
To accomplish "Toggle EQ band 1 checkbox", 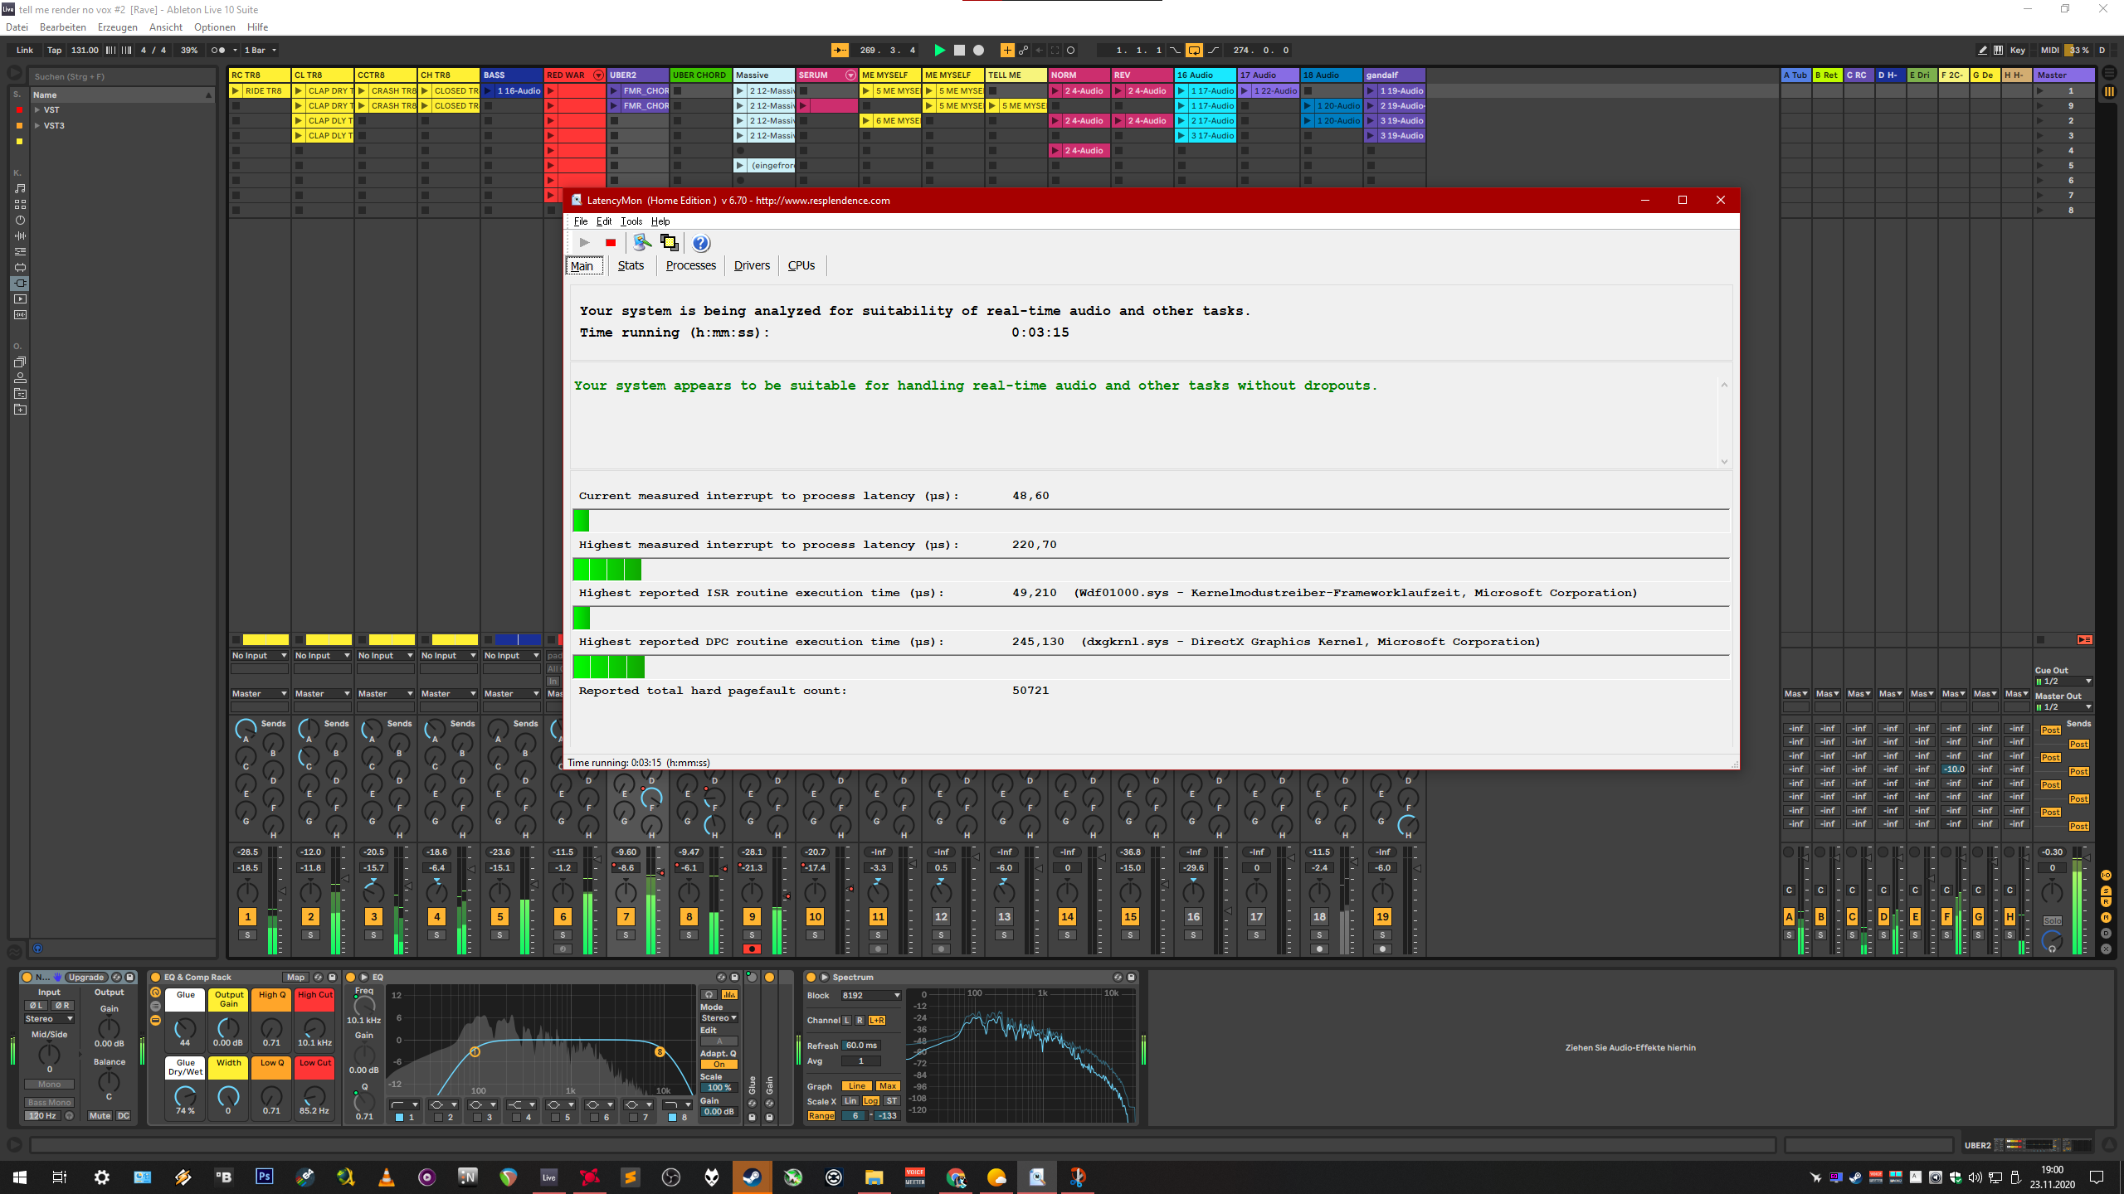I will coord(399,1118).
